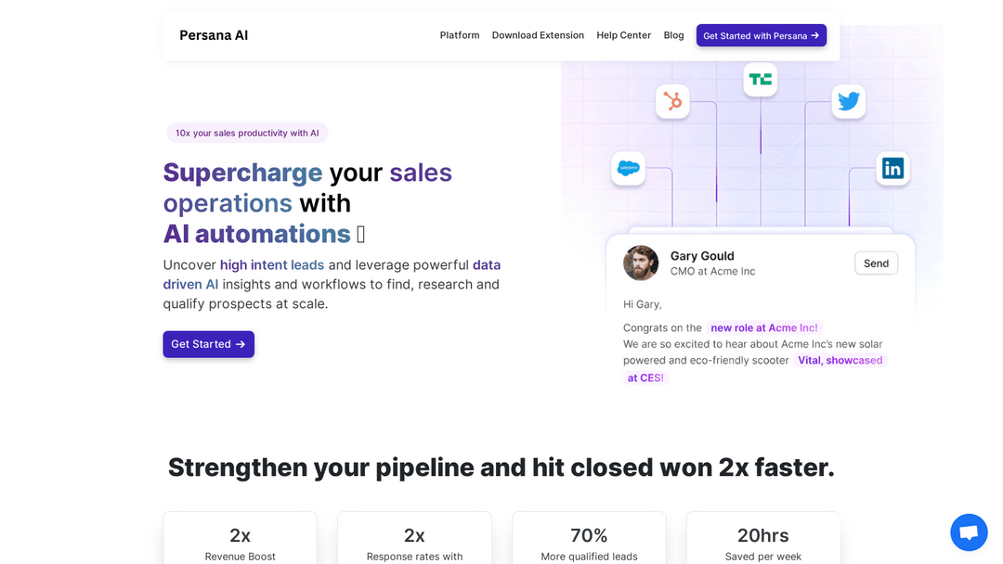Click Get Started with Persana button
Viewport: 1003px width, 564px height.
point(762,35)
